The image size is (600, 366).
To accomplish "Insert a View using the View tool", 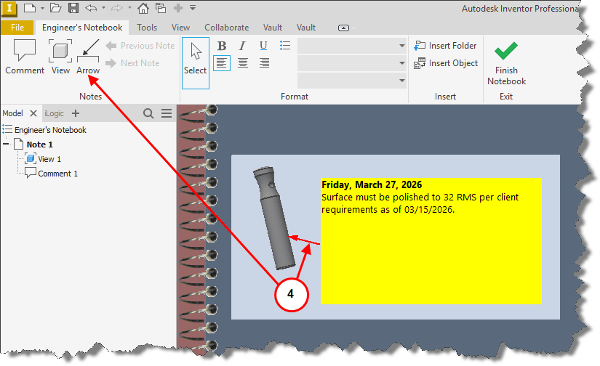I will click(x=60, y=57).
